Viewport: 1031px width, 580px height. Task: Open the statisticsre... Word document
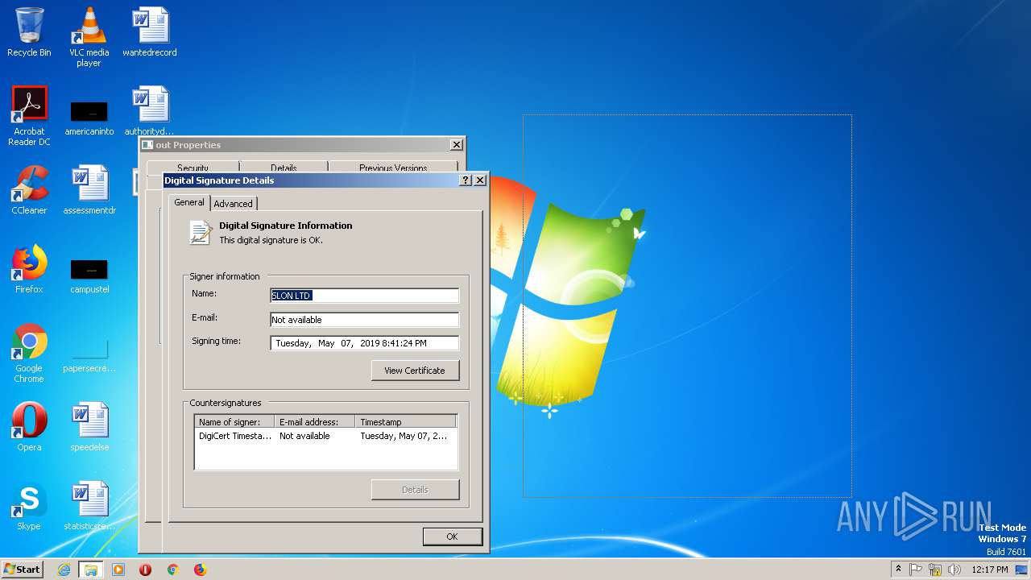coord(89,506)
